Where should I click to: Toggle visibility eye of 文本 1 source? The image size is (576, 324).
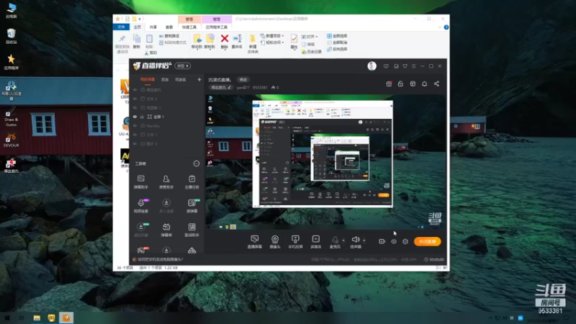(x=135, y=135)
